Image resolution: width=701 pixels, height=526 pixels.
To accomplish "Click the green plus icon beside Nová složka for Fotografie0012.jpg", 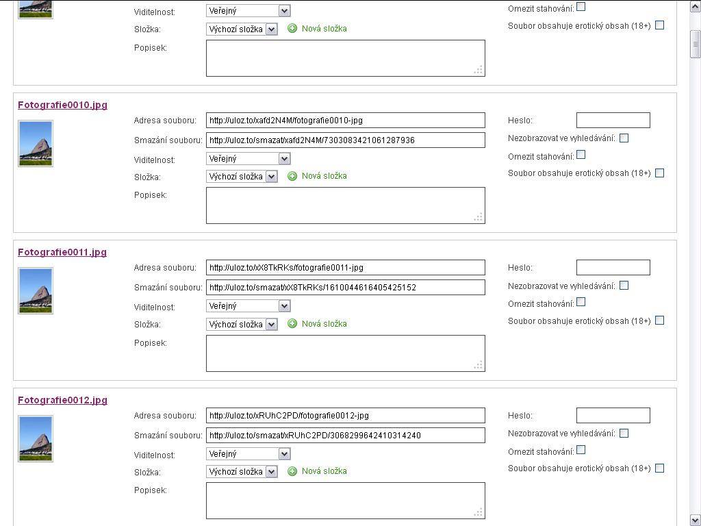I will (x=292, y=471).
